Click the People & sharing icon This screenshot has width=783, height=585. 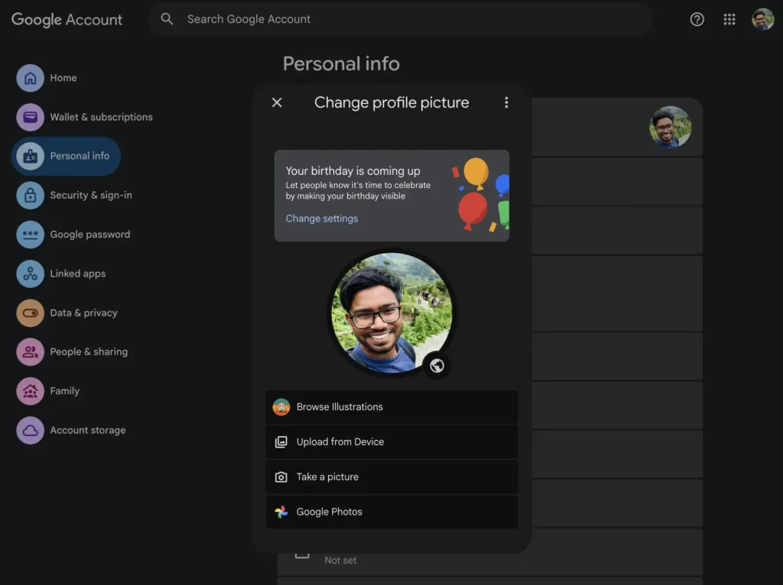30,352
